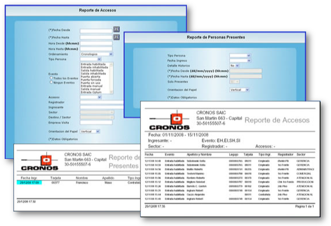Expand the Ordenamiento Cronologico dropdown
331x226 pixels.
click(x=97, y=54)
